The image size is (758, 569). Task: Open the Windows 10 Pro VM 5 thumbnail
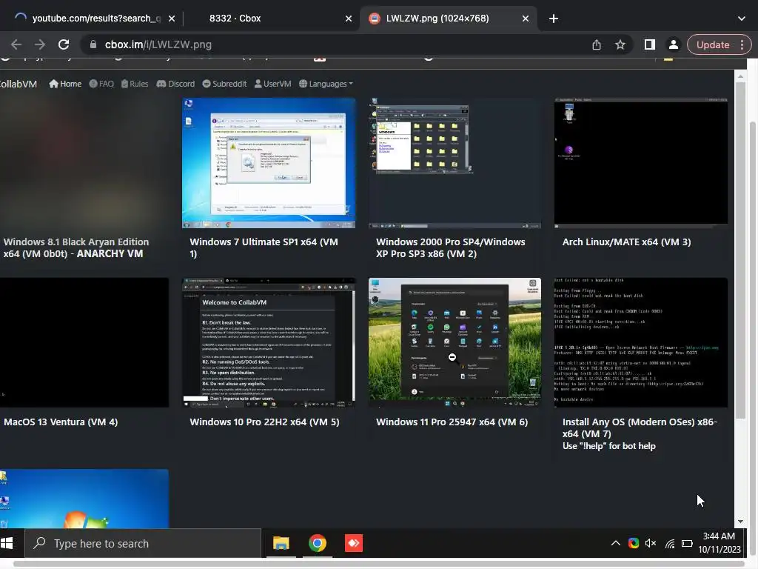pos(269,342)
